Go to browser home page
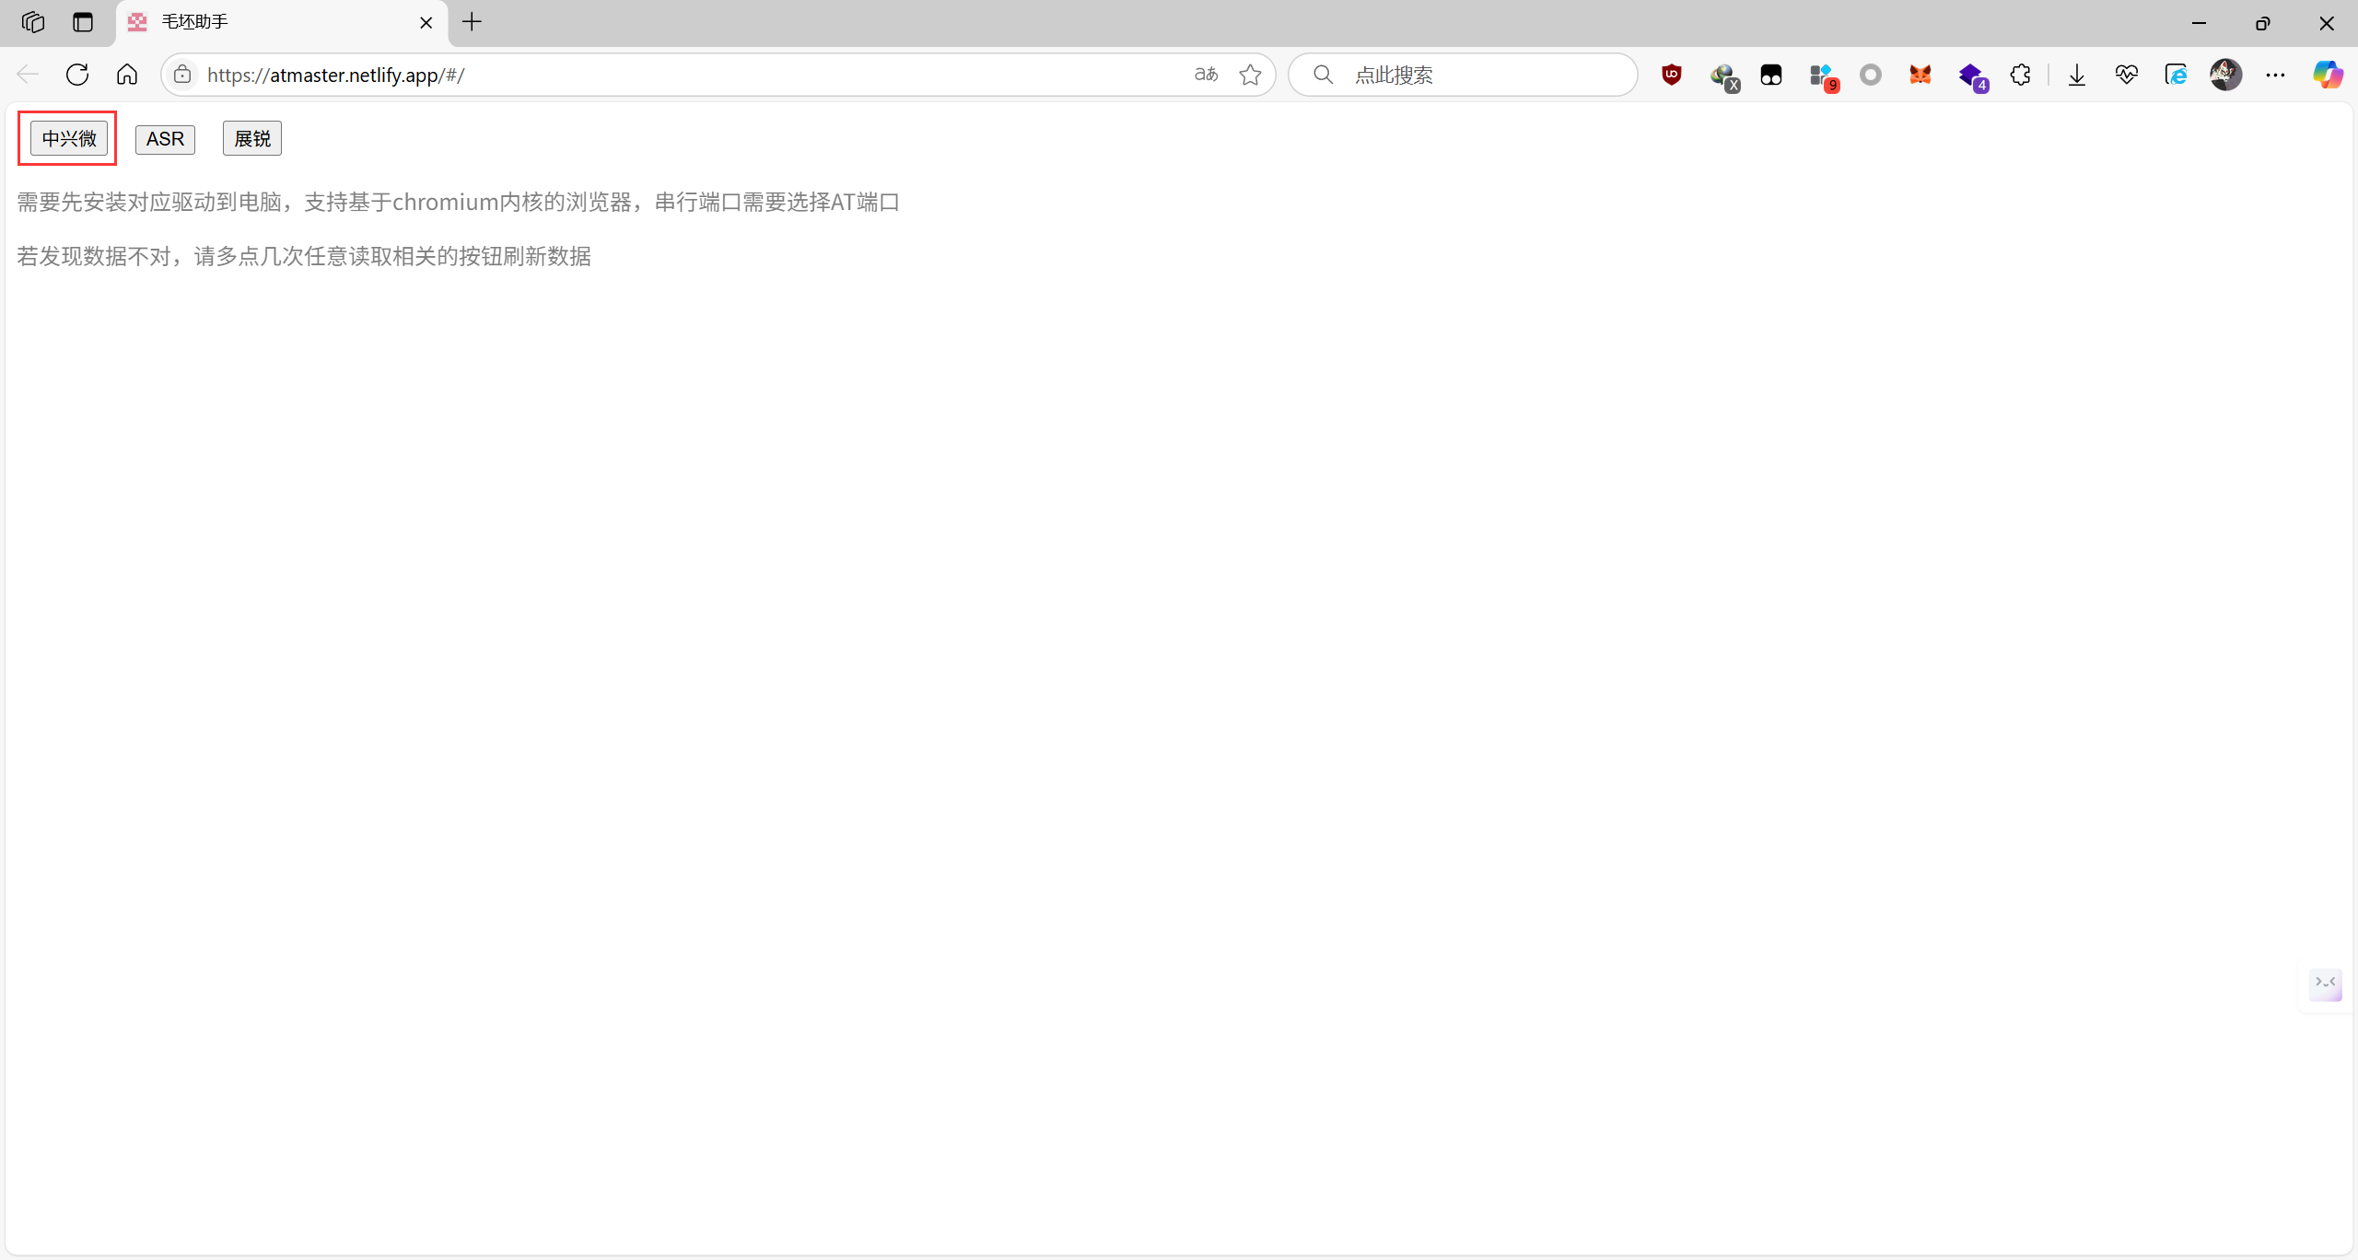Screen dimensions: 2358x1260 (x=127, y=75)
